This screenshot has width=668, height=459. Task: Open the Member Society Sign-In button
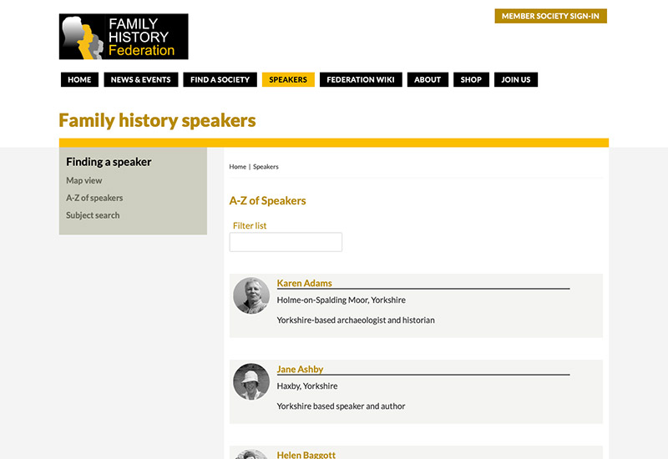pos(550,16)
